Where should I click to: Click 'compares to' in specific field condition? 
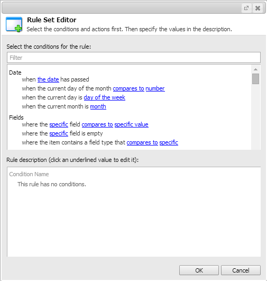pos(97,124)
